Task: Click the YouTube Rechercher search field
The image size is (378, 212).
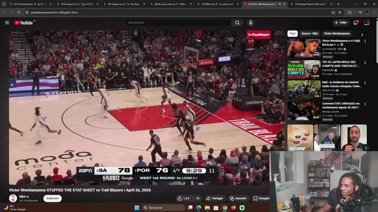Action: pos(179,23)
